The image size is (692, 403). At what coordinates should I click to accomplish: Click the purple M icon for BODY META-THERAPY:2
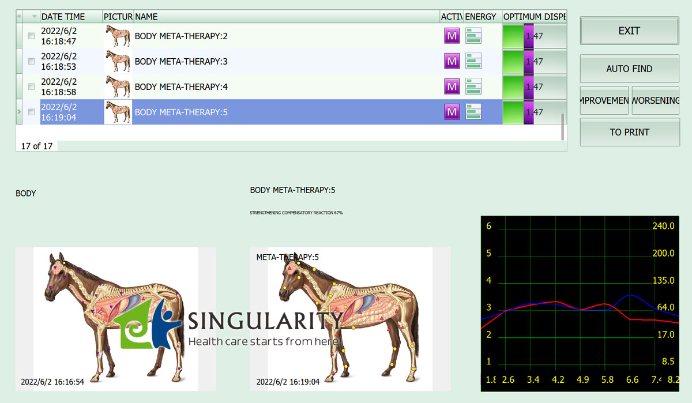click(452, 36)
